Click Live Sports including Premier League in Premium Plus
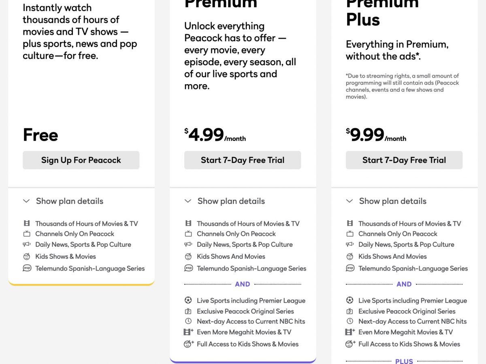The width and height of the screenshot is (486, 364). tap(412, 301)
